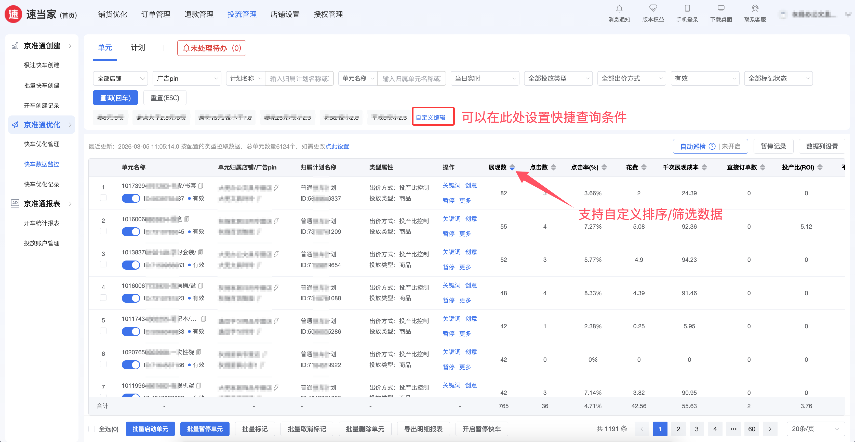Open 联系客服 headset icon
The height and width of the screenshot is (442, 855).
[755, 9]
